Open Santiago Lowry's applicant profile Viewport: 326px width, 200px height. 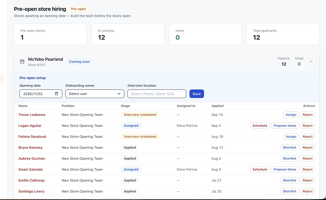[32, 191]
